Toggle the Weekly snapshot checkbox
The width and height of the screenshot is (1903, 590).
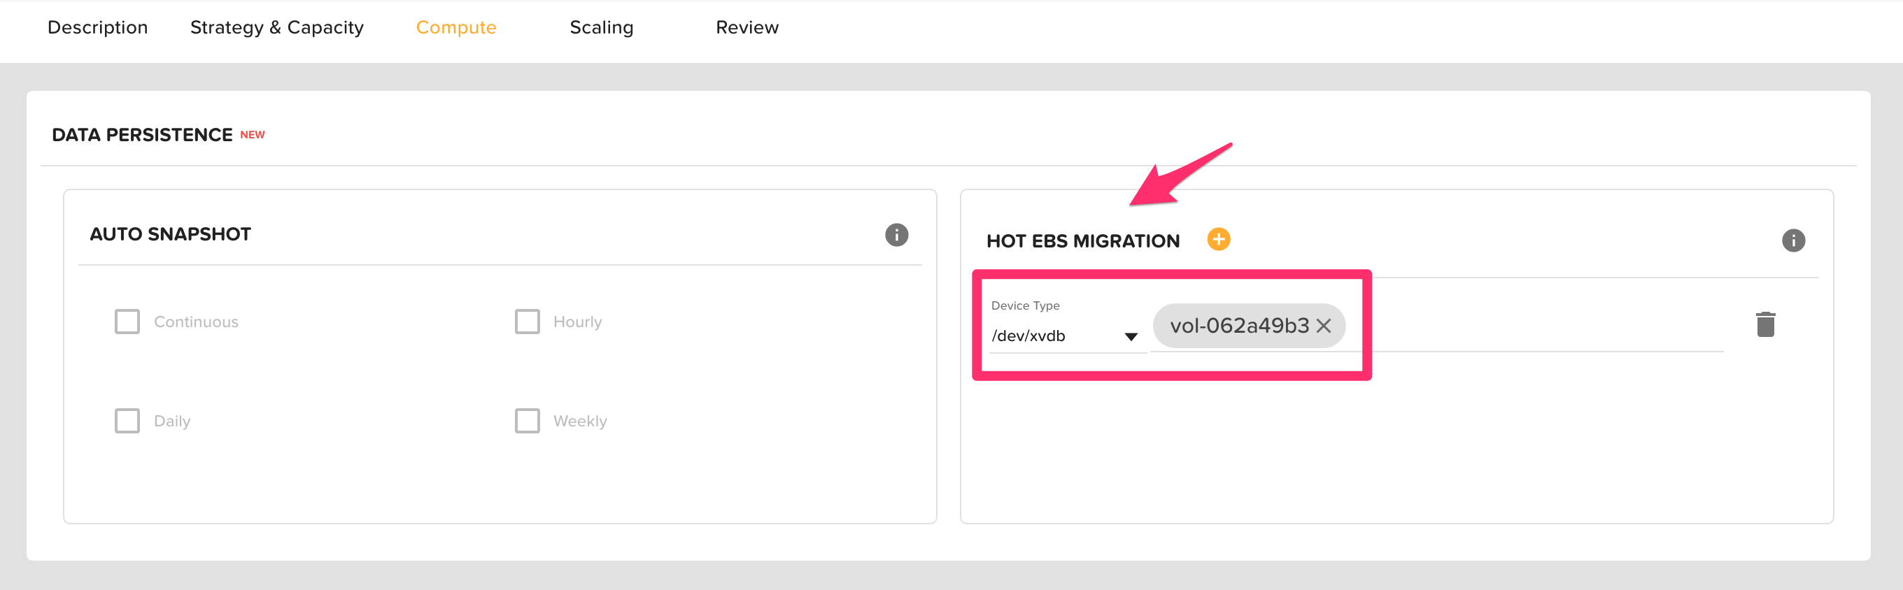point(527,421)
